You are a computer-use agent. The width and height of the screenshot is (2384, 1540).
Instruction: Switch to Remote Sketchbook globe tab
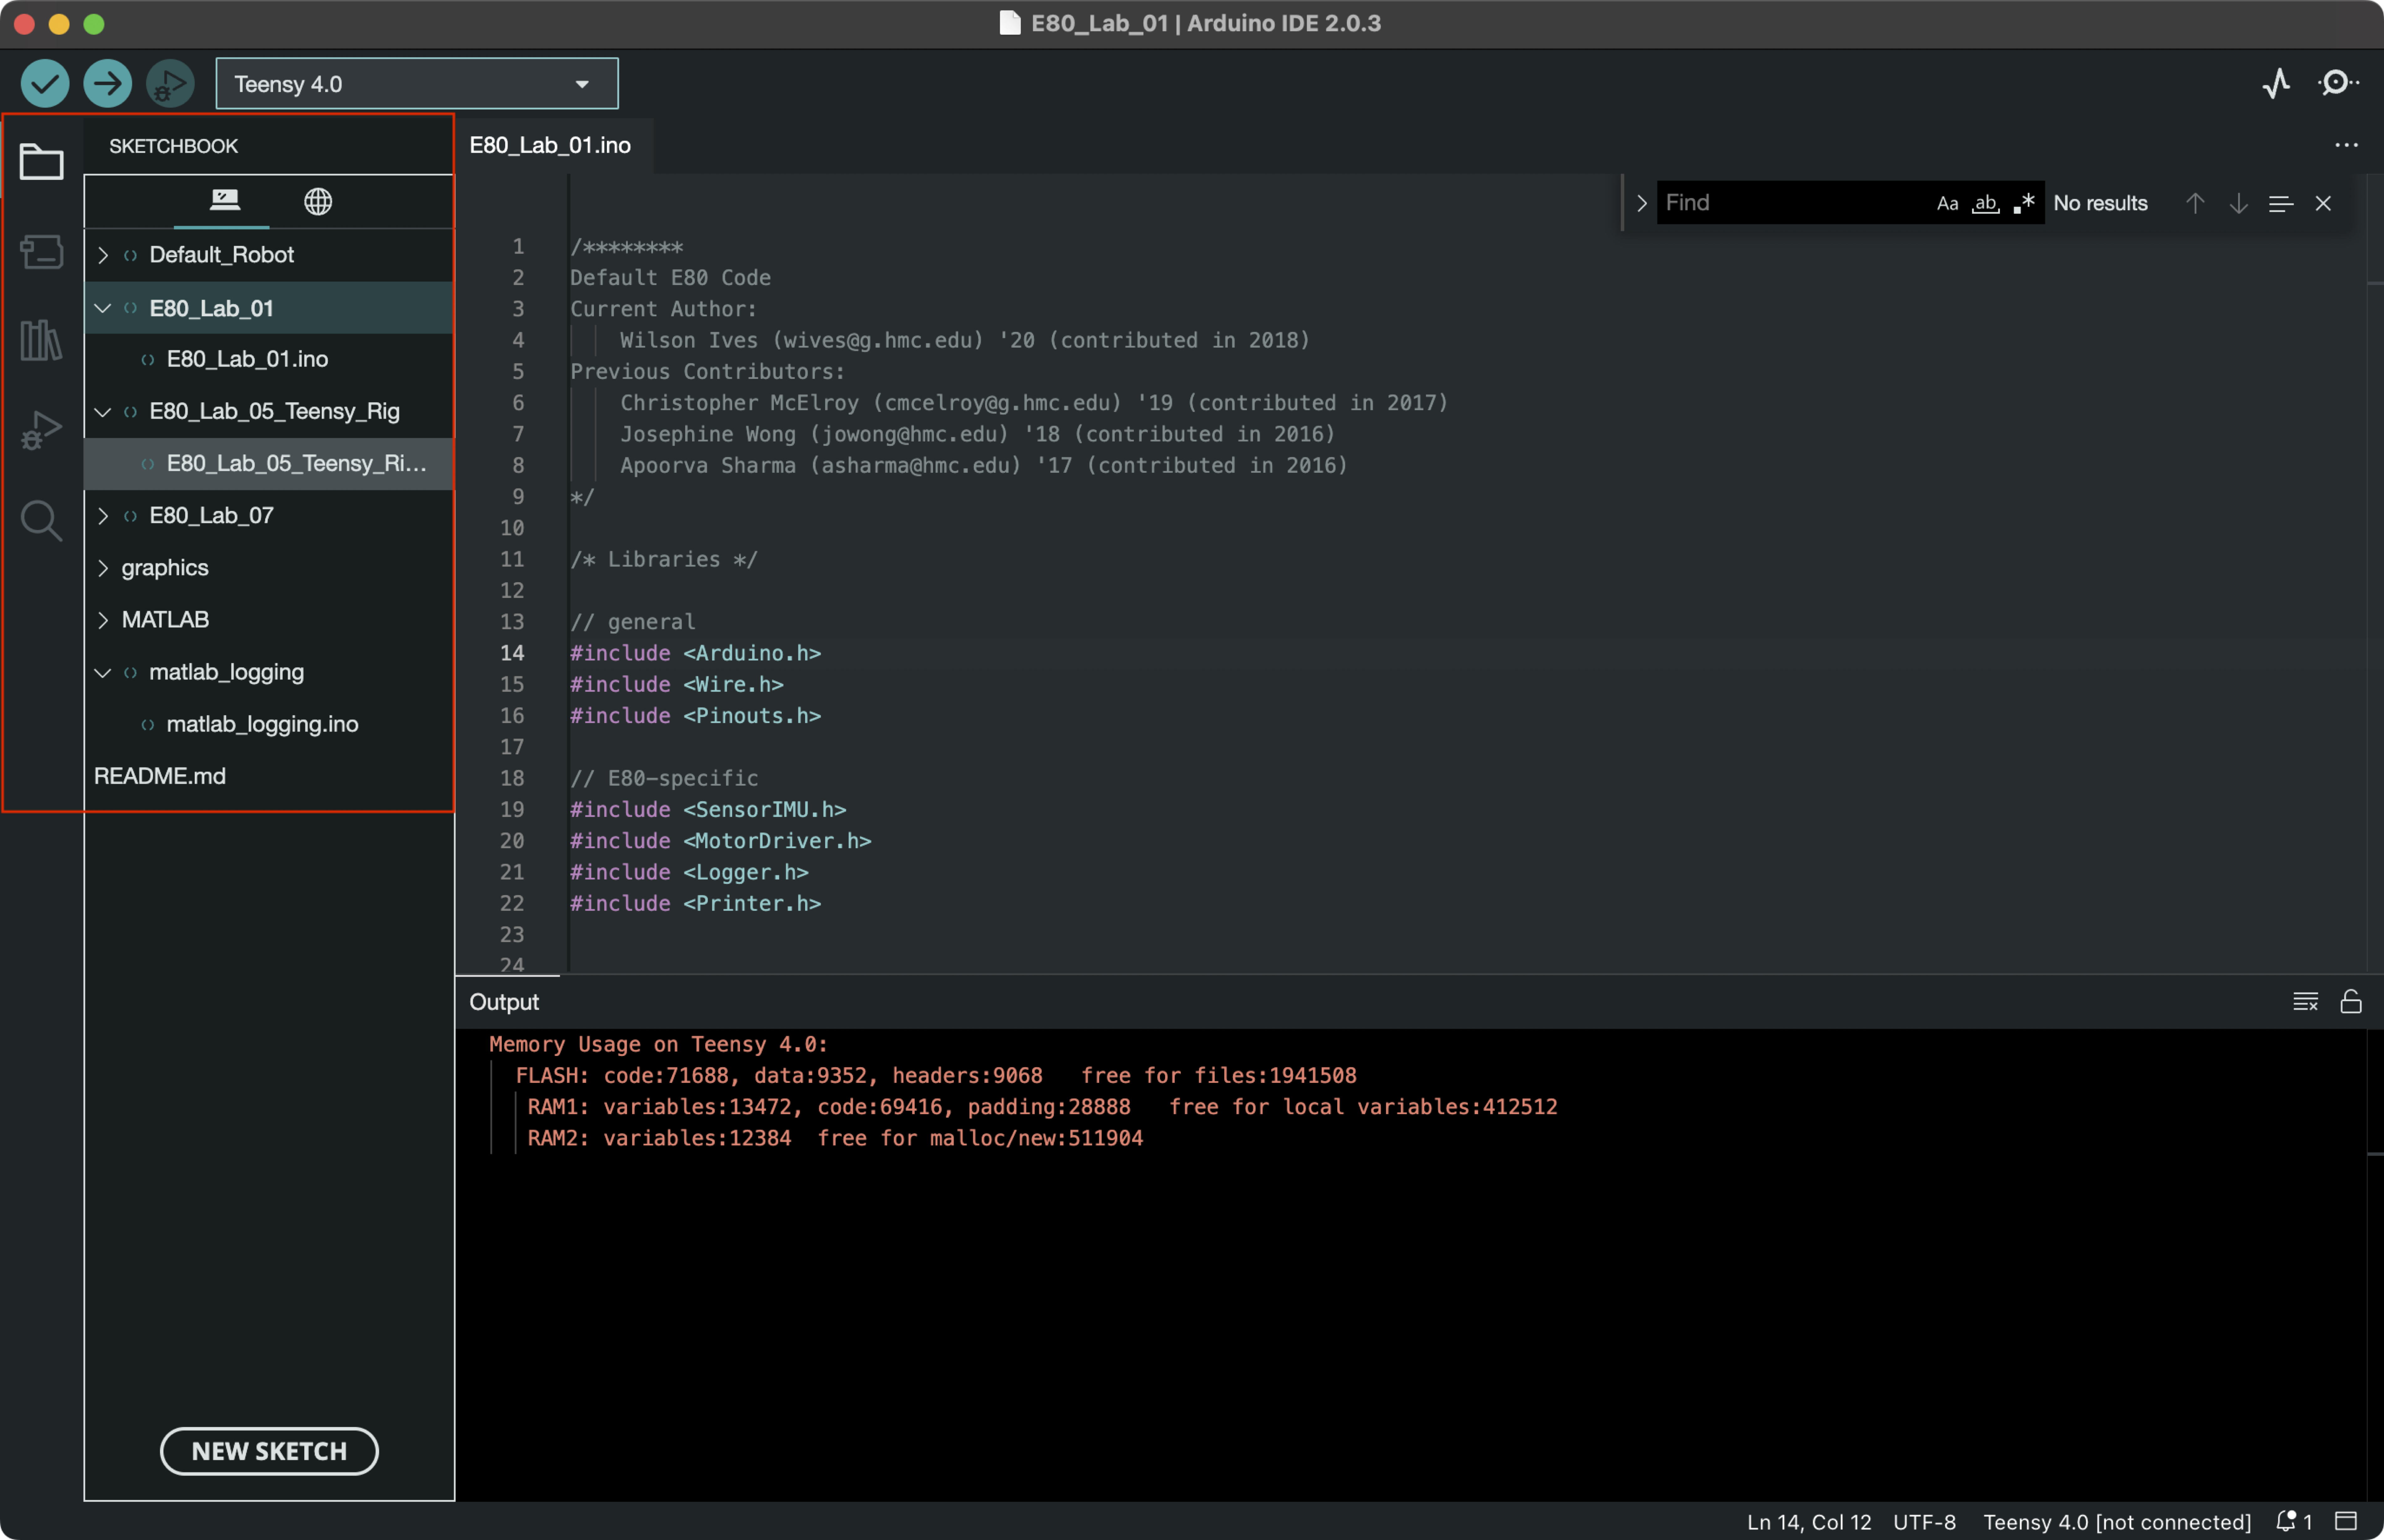(318, 201)
